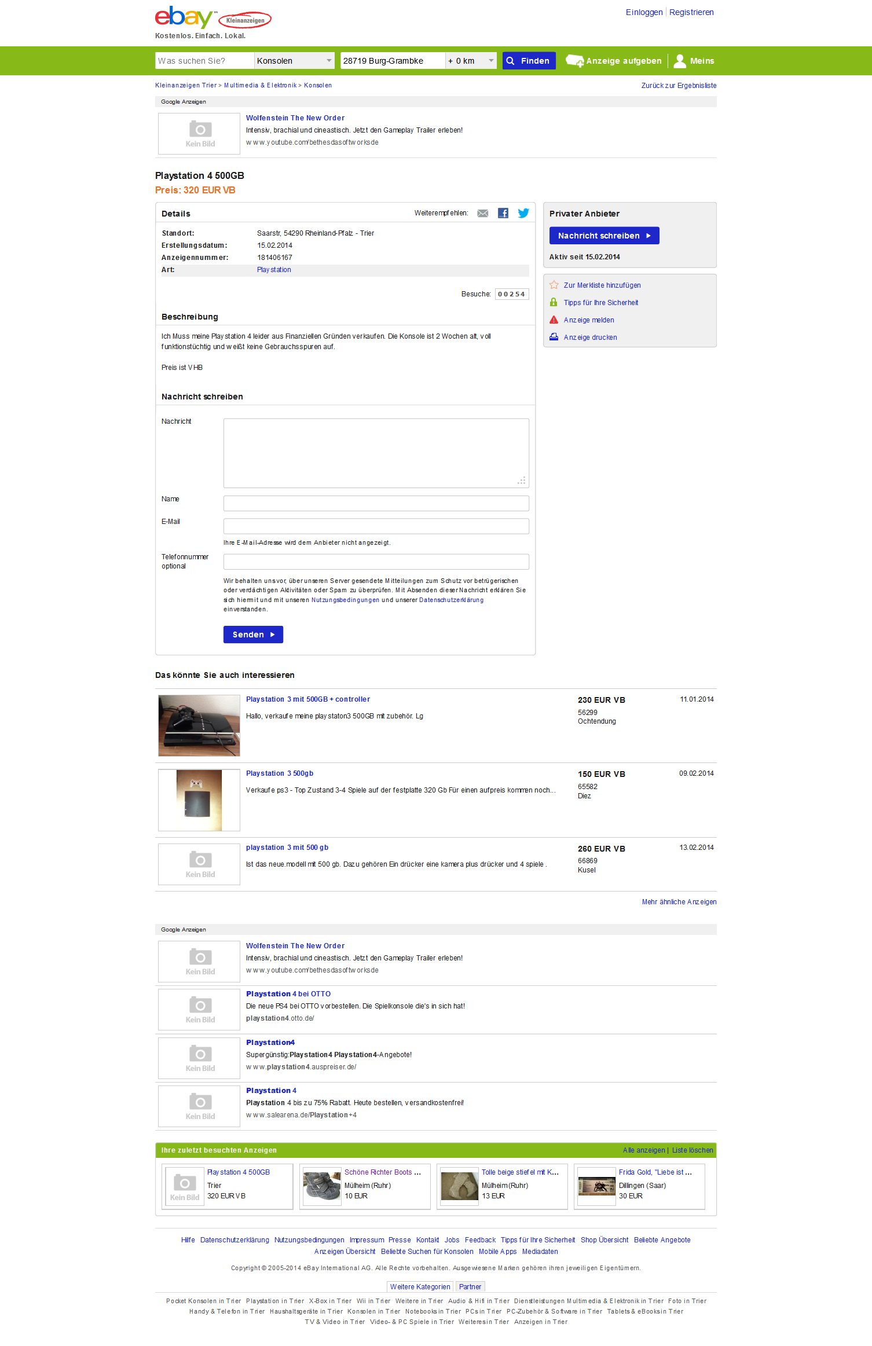Switch to the Partner tab
Screen dimensions: 872x1346
tap(470, 1287)
